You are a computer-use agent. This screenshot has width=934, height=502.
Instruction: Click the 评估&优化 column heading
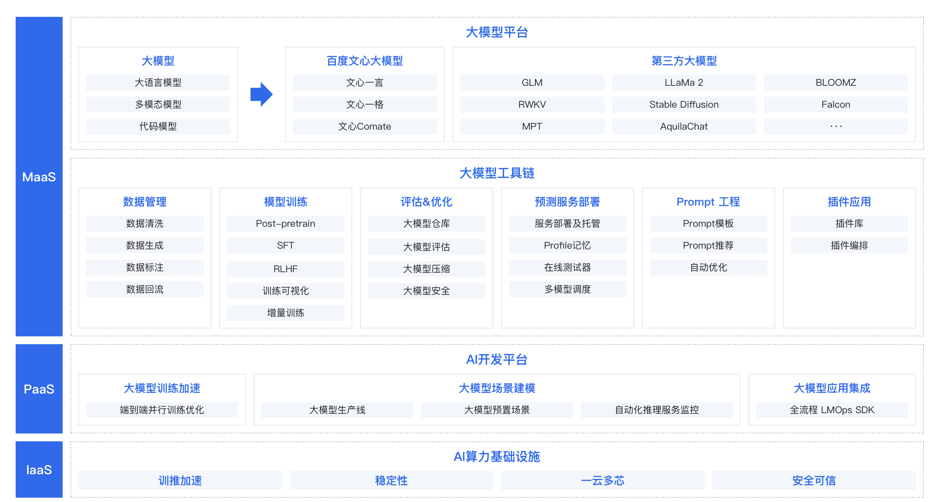point(427,202)
